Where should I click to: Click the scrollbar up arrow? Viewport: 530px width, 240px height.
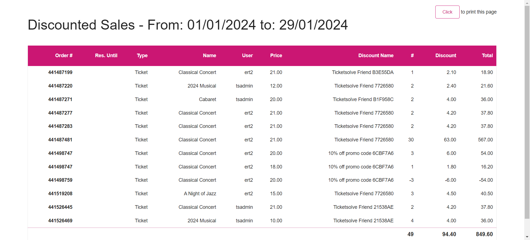527,2
